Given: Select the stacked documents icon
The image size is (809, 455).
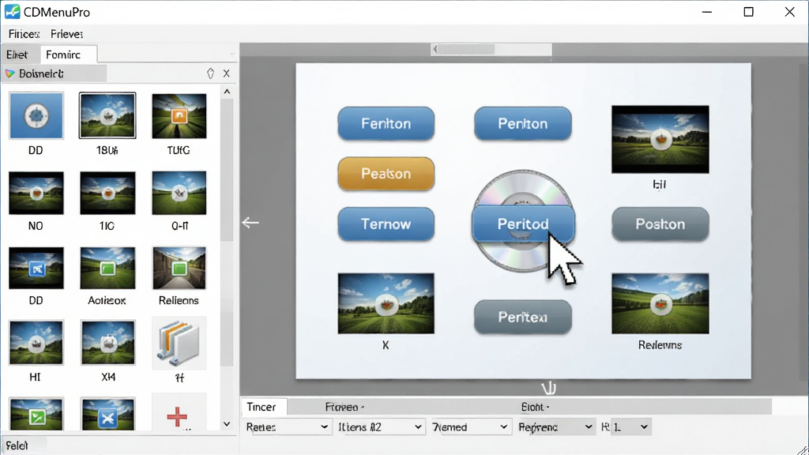Looking at the screenshot, I should (x=179, y=343).
